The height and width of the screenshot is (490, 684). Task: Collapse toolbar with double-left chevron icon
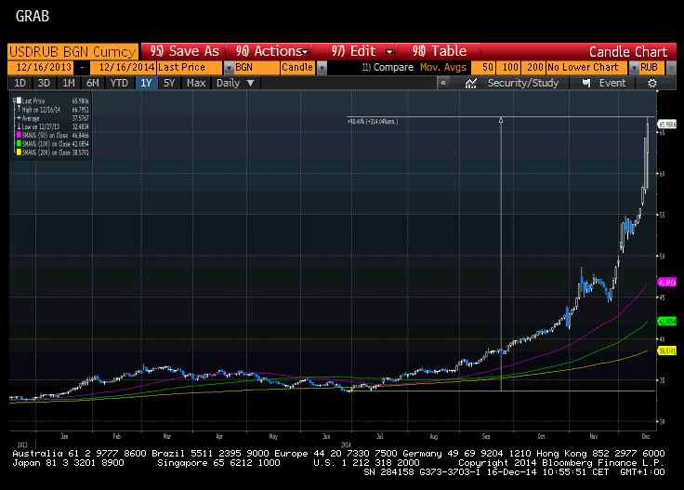click(443, 83)
